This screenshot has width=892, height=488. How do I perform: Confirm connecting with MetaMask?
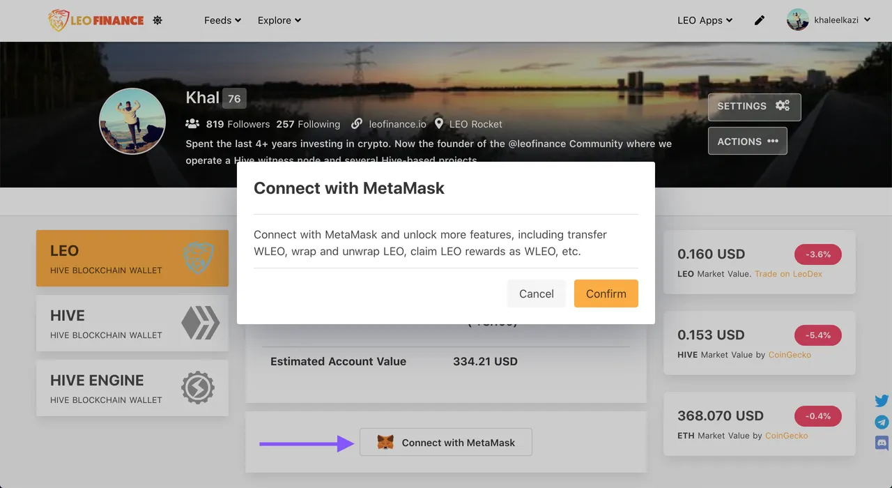(606, 293)
